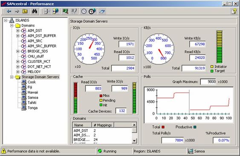
Task: Click the teal Productive legend swatch
Action: (x=195, y=127)
